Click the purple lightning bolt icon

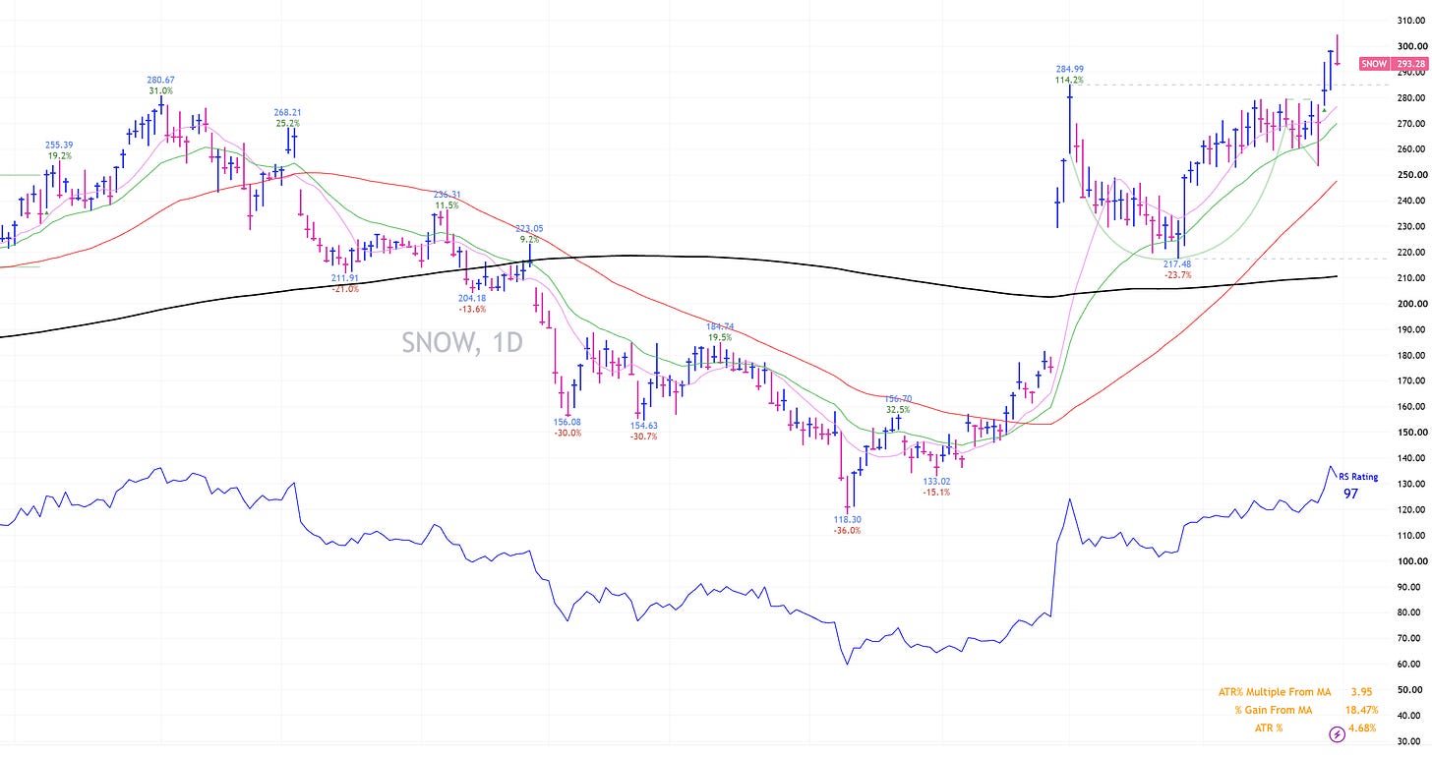tap(1338, 733)
